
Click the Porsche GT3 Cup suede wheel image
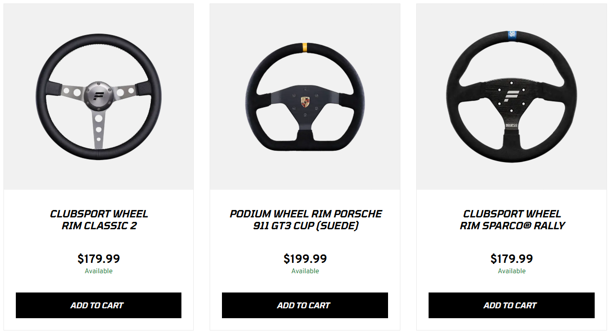click(x=305, y=97)
